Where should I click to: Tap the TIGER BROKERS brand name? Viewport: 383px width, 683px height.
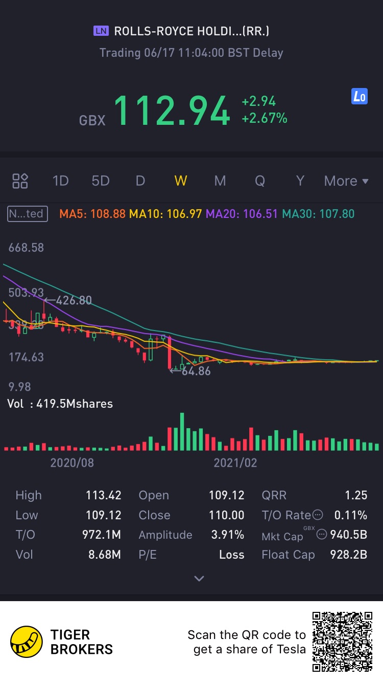(x=82, y=642)
